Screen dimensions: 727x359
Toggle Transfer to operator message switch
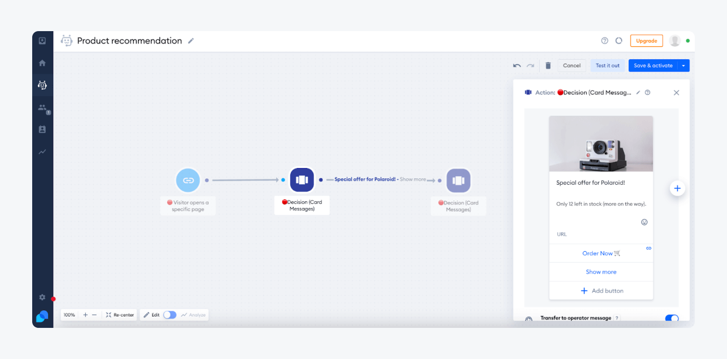671,318
